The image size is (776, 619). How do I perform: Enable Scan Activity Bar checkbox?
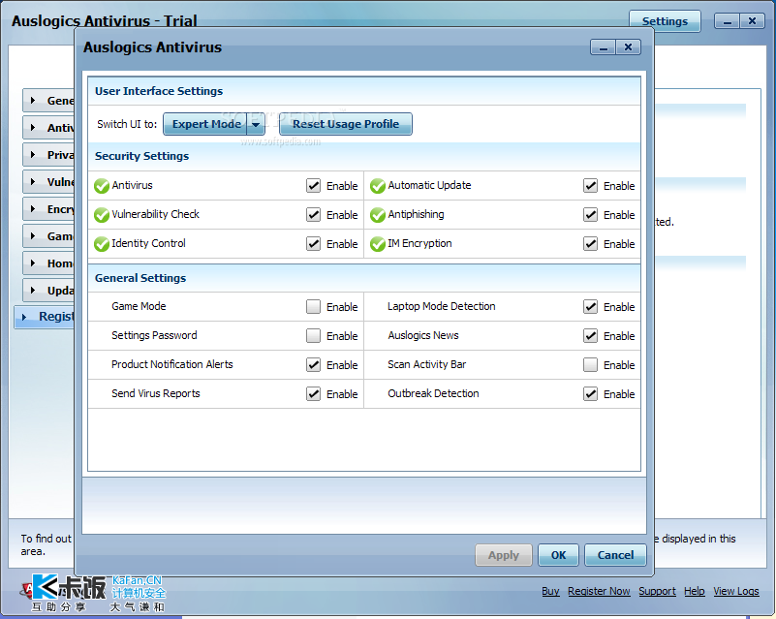(590, 365)
